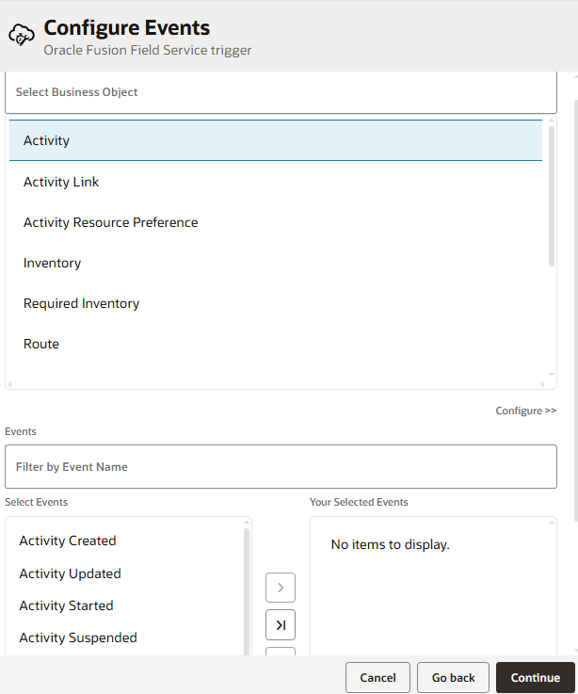Click the move all events right icon
The height and width of the screenshot is (694, 578).
point(281,625)
